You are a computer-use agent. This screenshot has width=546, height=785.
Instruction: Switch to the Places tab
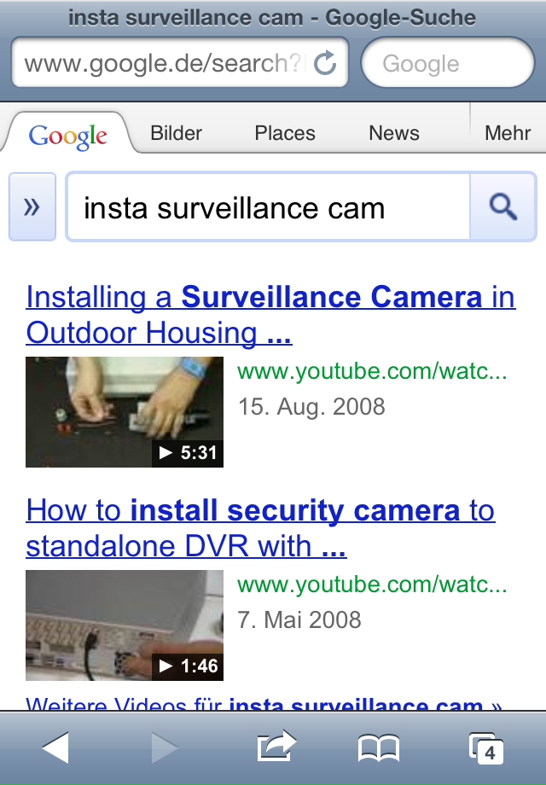285,133
